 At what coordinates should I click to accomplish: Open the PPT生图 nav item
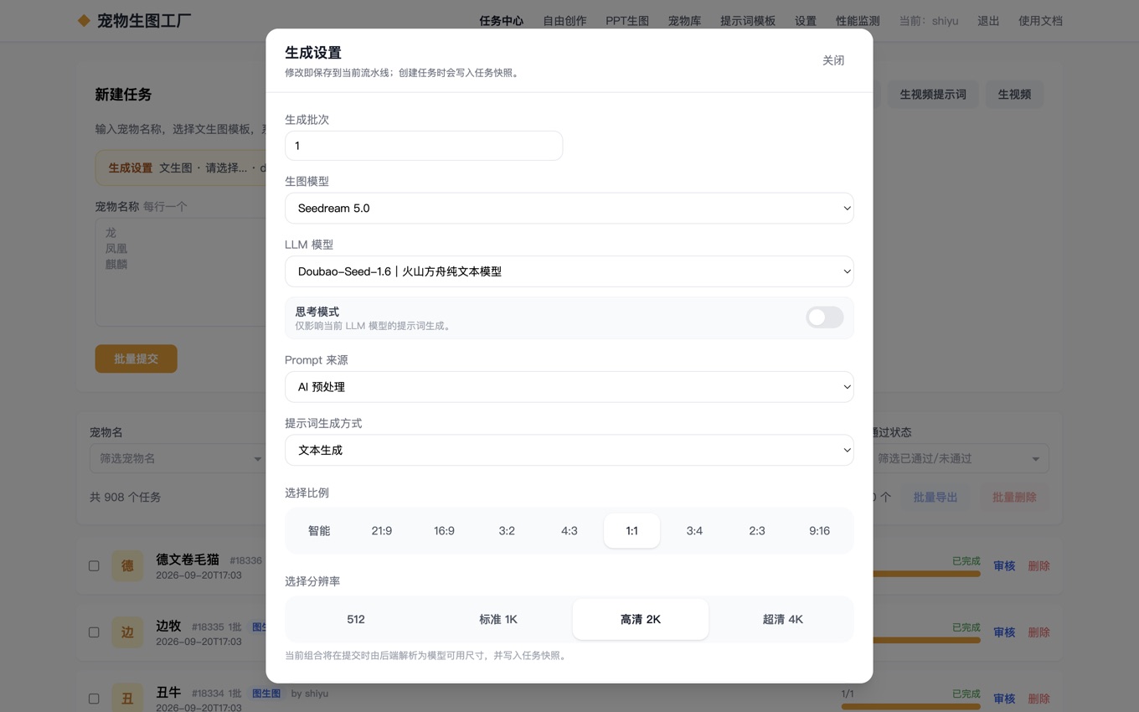627,21
